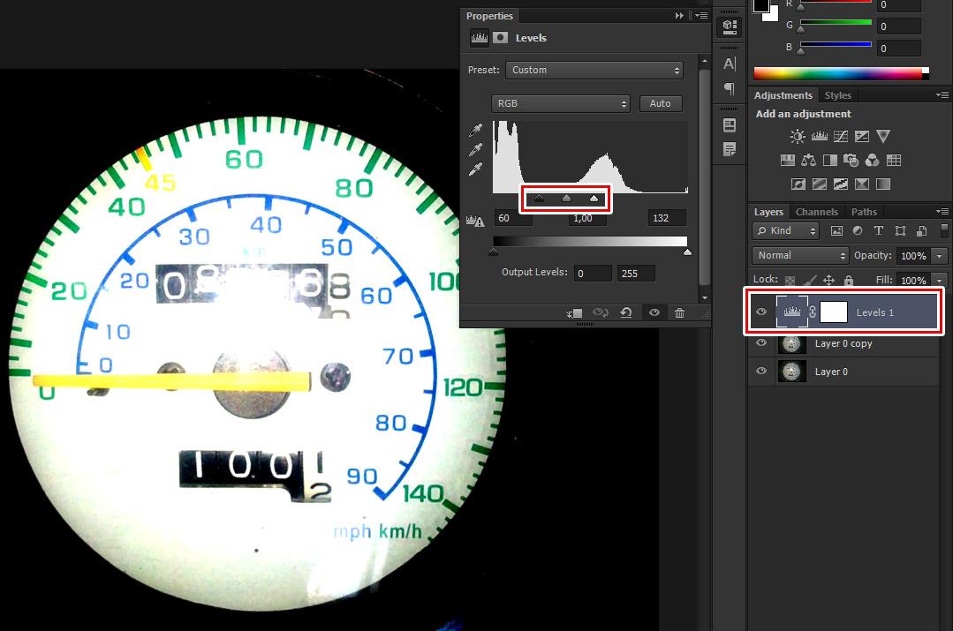
Task: Pick the black point eyedropper
Action: pyautogui.click(x=475, y=130)
